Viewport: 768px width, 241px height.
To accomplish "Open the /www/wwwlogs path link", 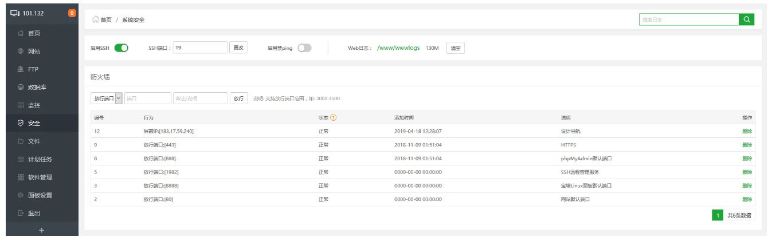I will (400, 48).
